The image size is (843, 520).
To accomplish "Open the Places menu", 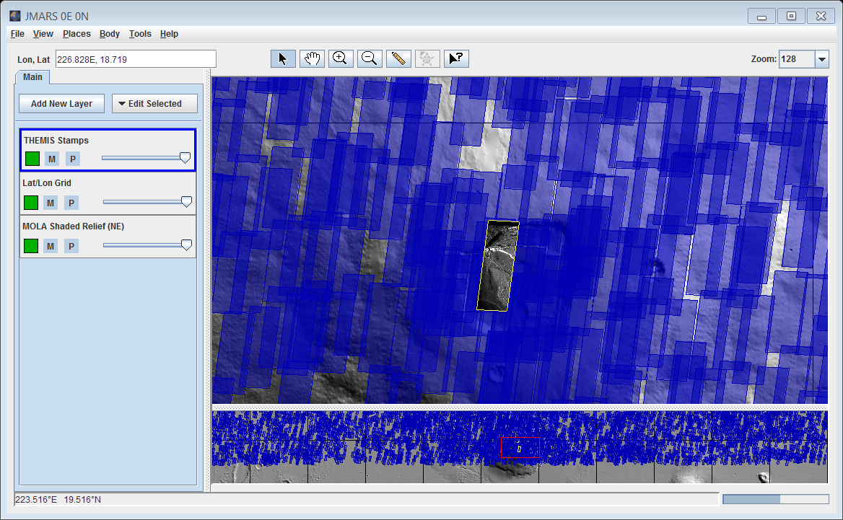I will click(x=77, y=34).
